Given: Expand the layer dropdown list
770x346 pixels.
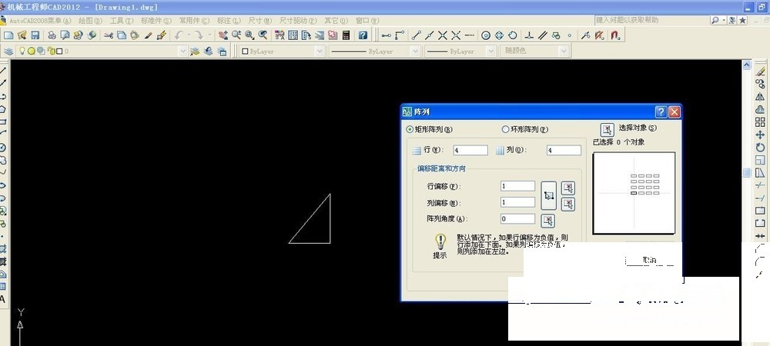Looking at the screenshot, I should click(x=182, y=51).
